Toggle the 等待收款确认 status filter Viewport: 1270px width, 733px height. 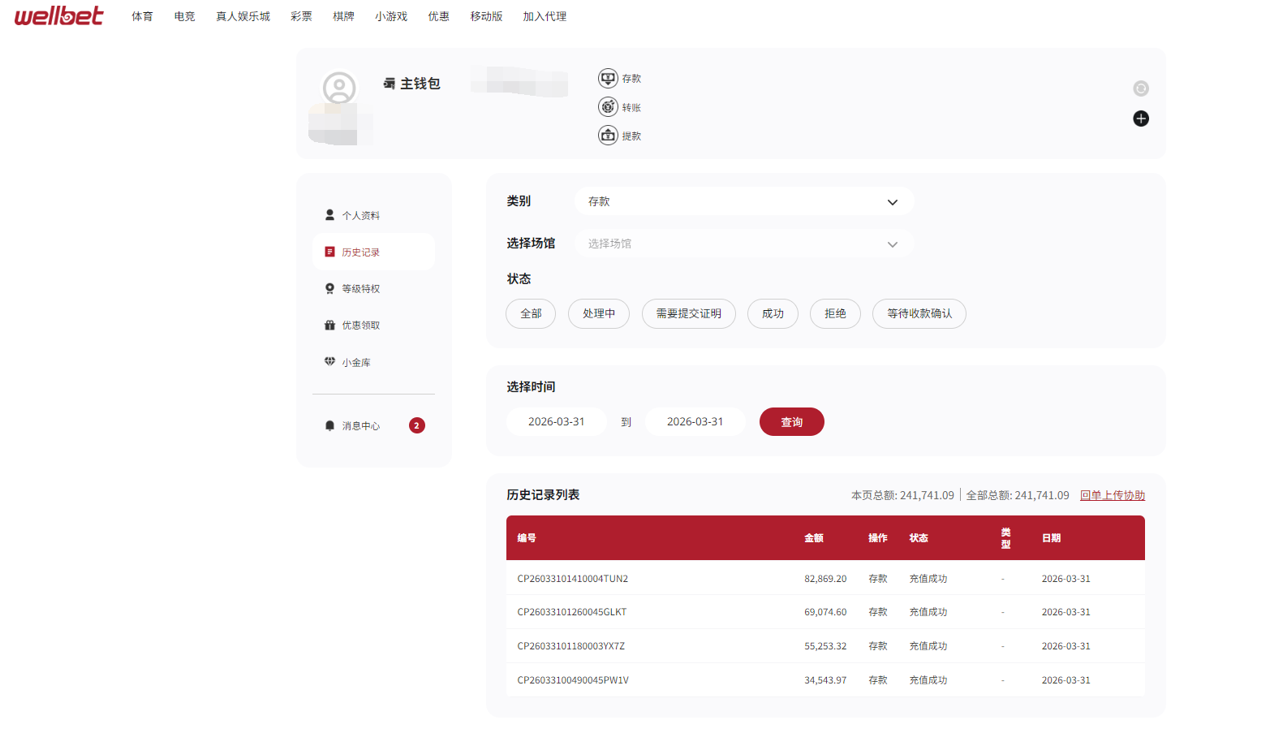pos(918,313)
